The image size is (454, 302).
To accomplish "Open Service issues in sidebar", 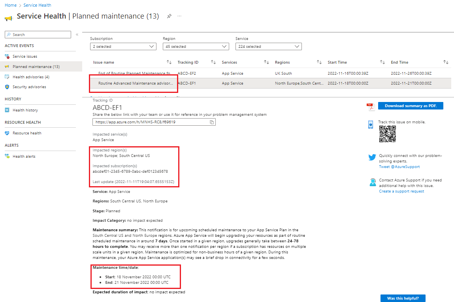I will pyautogui.click(x=25, y=57).
